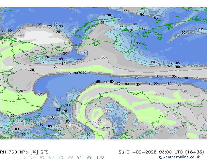Click the 'RH 700 hPa [%]' map title
Image resolution: width=207 pixels, height=160 pixels.
coord(19,152)
